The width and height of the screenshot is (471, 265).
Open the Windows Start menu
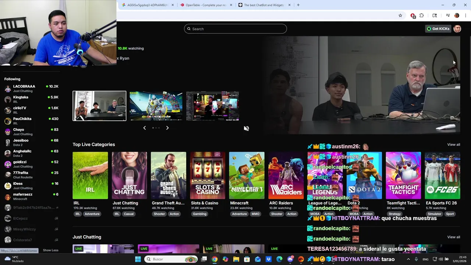pyautogui.click(x=138, y=259)
